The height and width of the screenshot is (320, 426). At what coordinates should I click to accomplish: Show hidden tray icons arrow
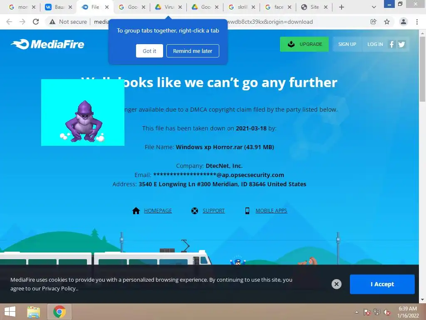tap(357, 312)
